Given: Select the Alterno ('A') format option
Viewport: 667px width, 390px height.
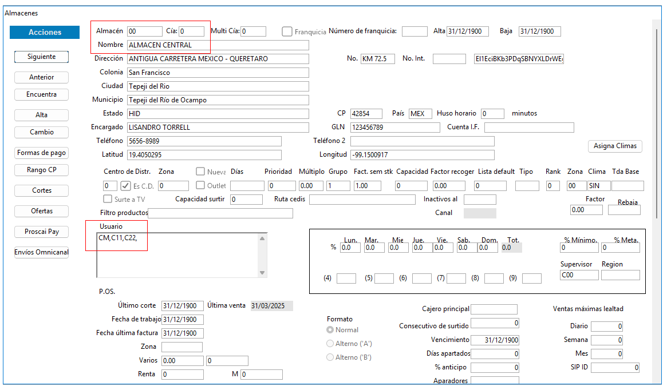Looking at the screenshot, I should click(330, 344).
